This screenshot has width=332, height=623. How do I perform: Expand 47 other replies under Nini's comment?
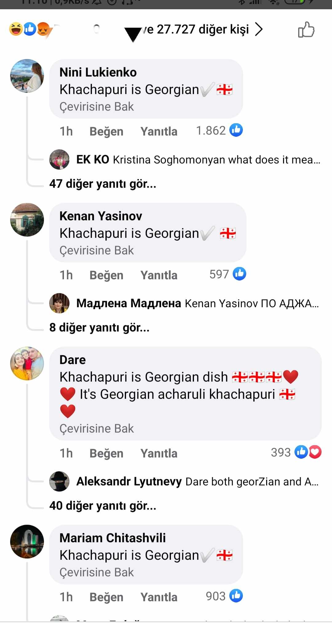[x=103, y=184]
